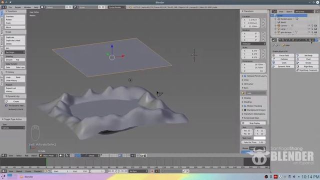The width and height of the screenshot is (320, 180).
Task: Open All Scenes outliner display dropdown
Action: coord(304,11)
